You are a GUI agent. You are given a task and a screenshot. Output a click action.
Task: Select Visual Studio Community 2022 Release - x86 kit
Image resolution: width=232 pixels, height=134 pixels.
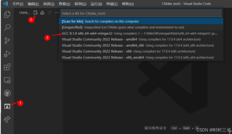point(141,51)
